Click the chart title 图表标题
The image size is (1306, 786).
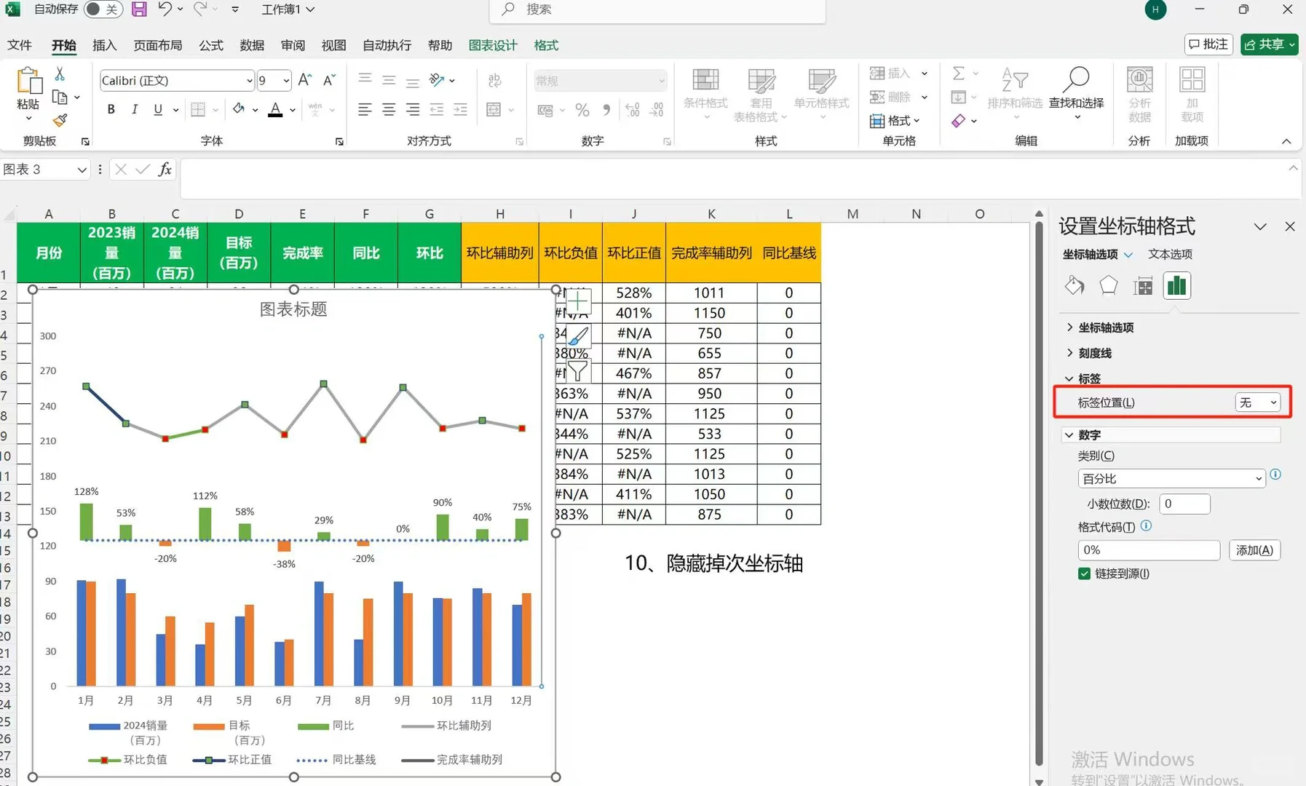coord(293,309)
